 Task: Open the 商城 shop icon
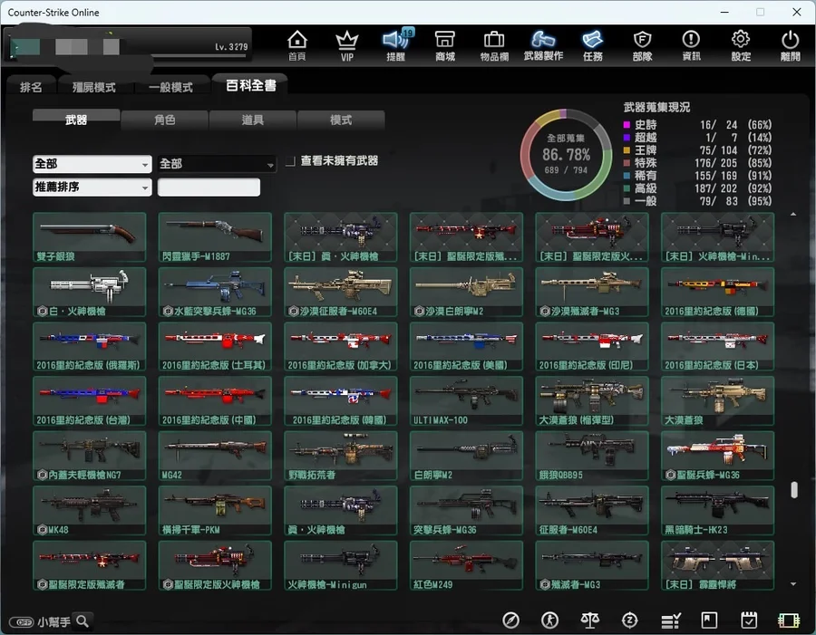click(x=444, y=44)
